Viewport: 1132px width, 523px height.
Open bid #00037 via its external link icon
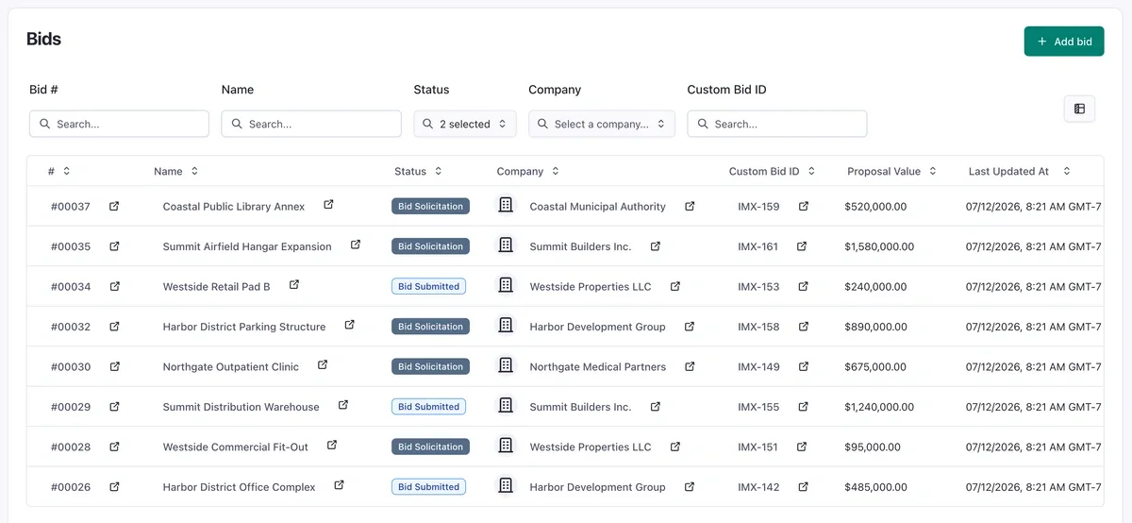114,206
